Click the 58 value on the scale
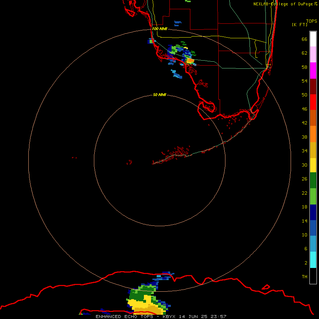Viewport: 319px width, 319px height. (x=304, y=67)
